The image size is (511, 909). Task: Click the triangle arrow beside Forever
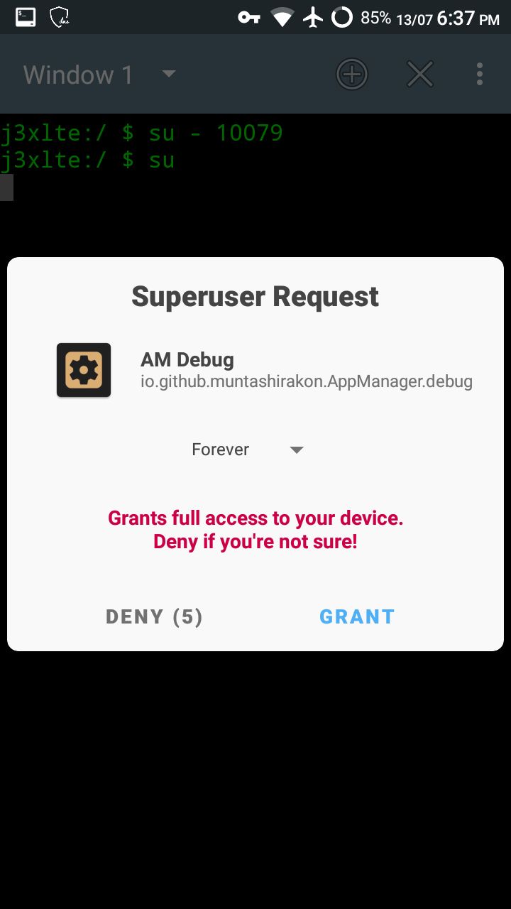click(x=297, y=450)
